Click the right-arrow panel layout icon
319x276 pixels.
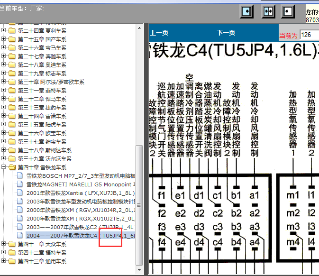246,11
